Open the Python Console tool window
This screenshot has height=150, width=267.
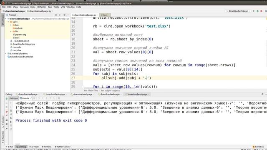pos(63,147)
